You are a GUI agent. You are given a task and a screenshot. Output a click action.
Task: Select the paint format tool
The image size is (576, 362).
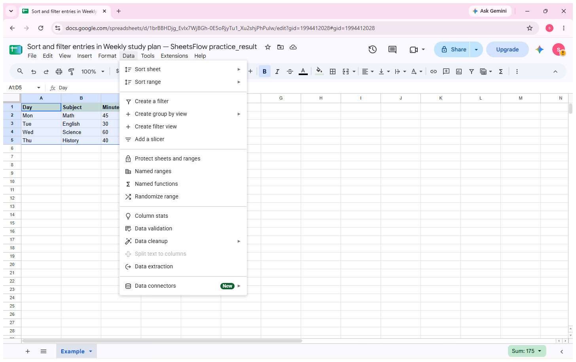pos(72,72)
